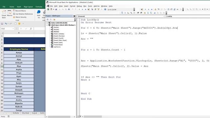The image size is (210, 118).
Task: Click the Employee Name header cell
Action: point(19,49)
